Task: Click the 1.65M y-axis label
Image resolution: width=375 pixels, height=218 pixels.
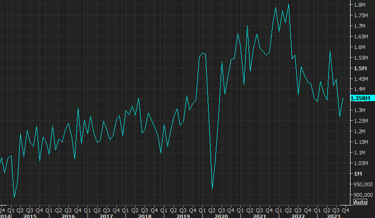Action: [361, 37]
